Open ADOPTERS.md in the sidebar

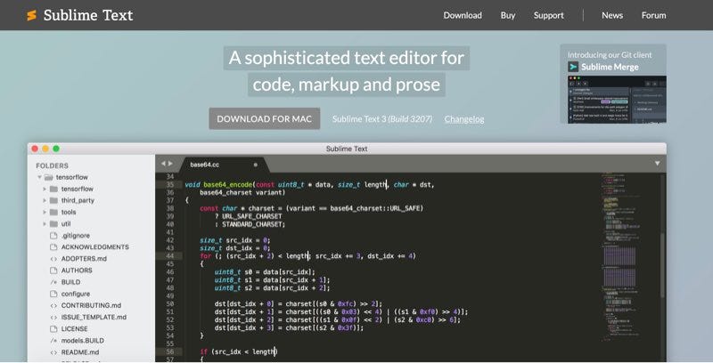pyautogui.click(x=84, y=259)
